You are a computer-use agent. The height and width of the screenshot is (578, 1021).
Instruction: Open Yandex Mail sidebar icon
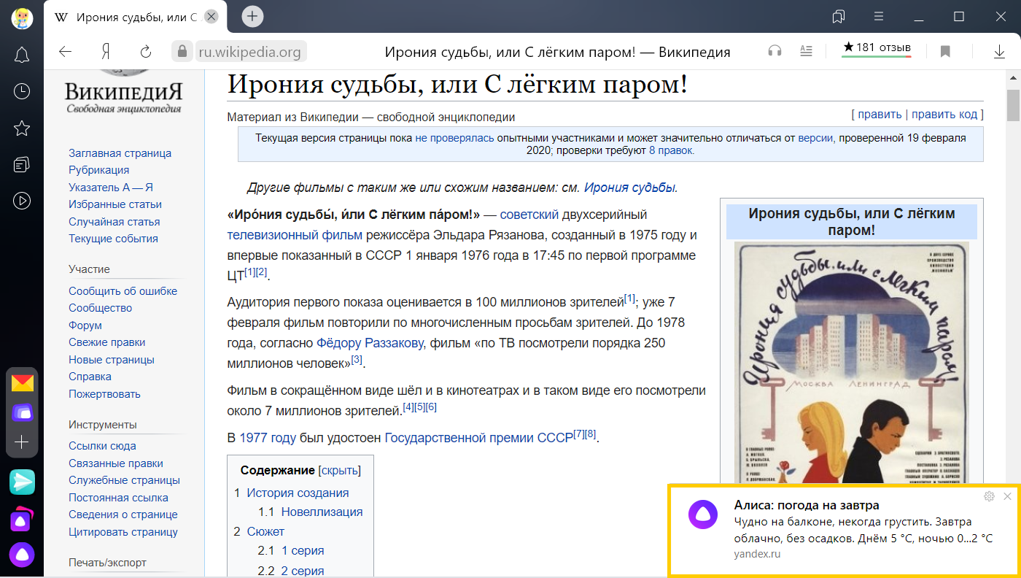(22, 383)
